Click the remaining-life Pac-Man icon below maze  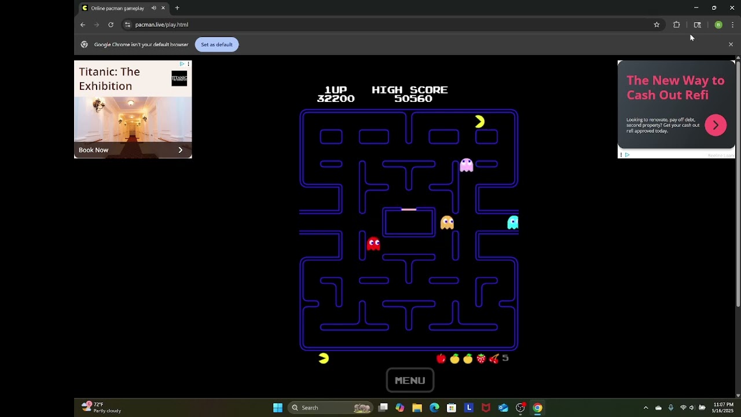(x=324, y=359)
